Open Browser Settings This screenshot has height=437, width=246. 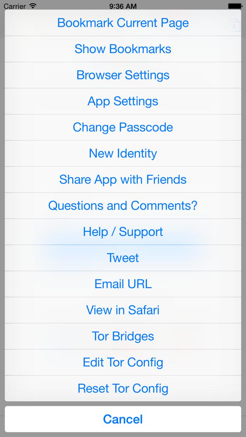click(123, 75)
